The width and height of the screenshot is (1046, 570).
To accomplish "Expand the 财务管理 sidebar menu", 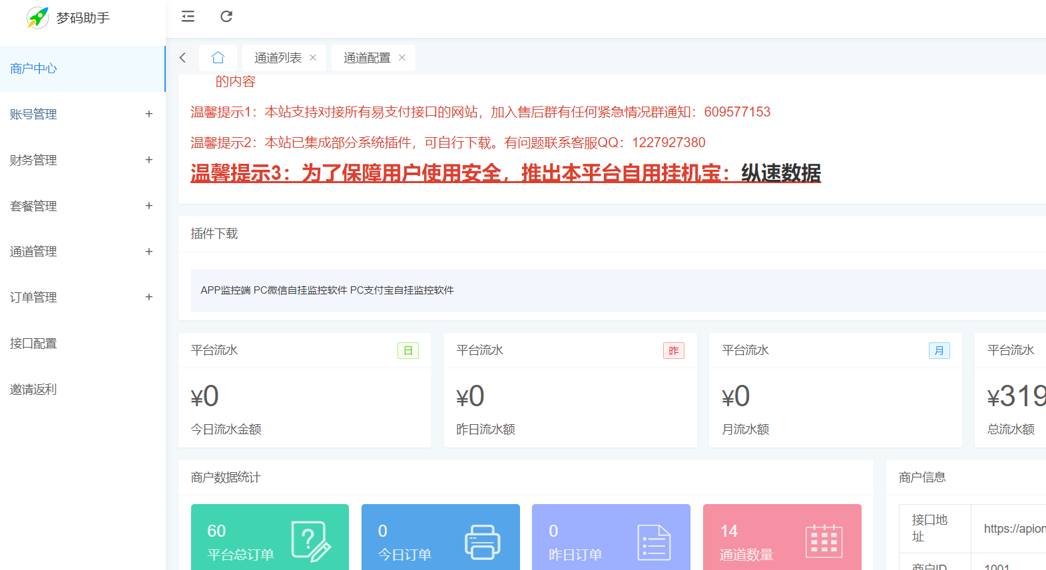I will 149,160.
